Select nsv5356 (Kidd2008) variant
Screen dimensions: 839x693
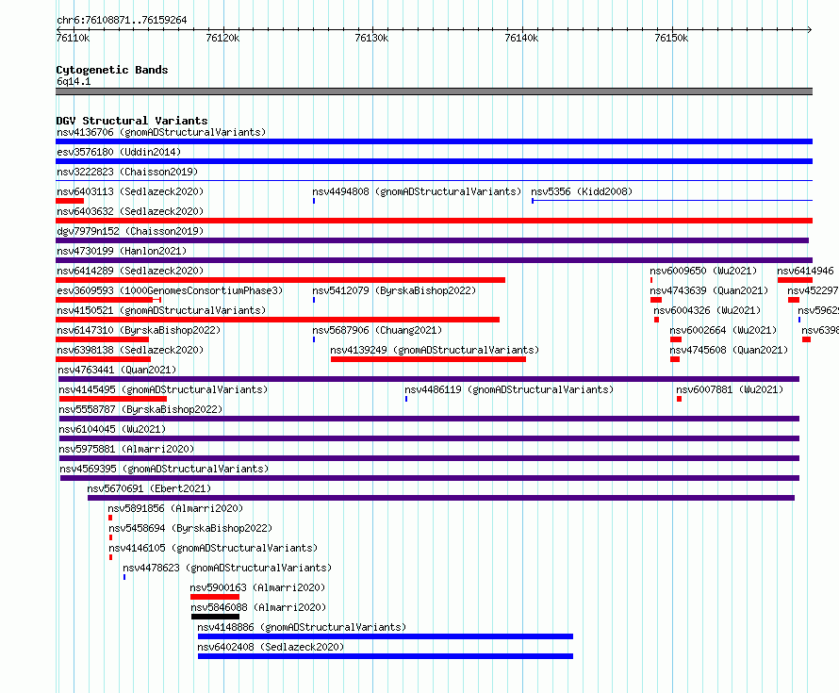coord(582,191)
